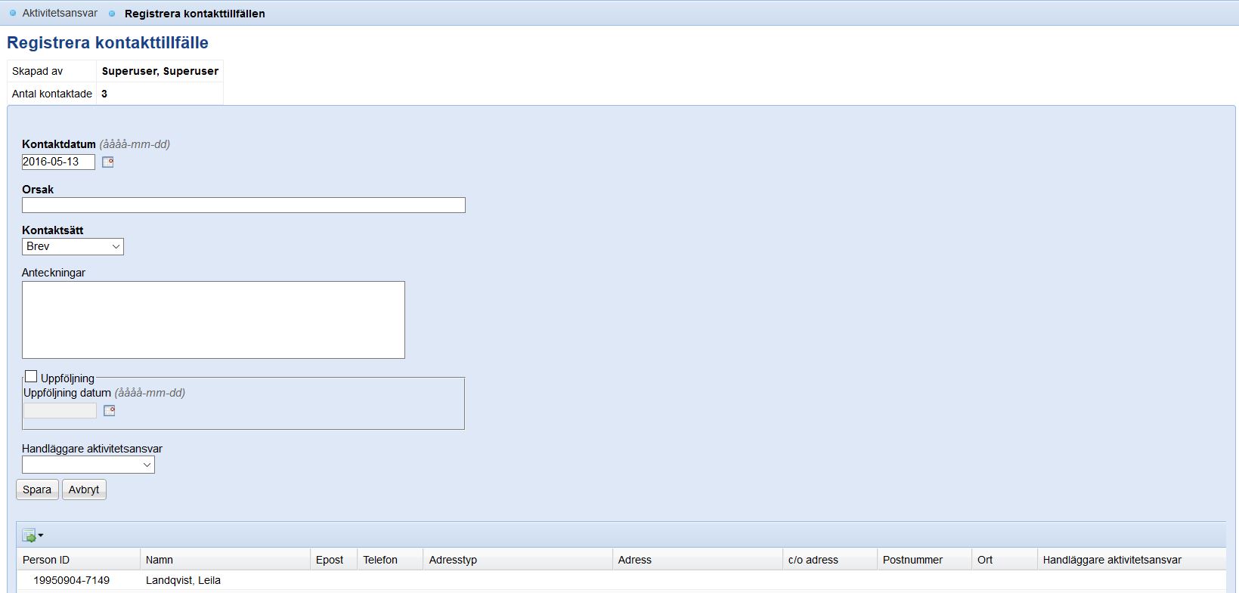
Task: Select person ID 19950904-7149 cell
Action: point(72,580)
